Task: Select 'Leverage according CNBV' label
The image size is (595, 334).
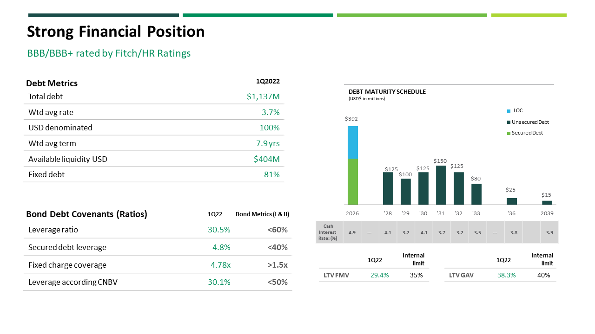Action: pyautogui.click(x=73, y=282)
